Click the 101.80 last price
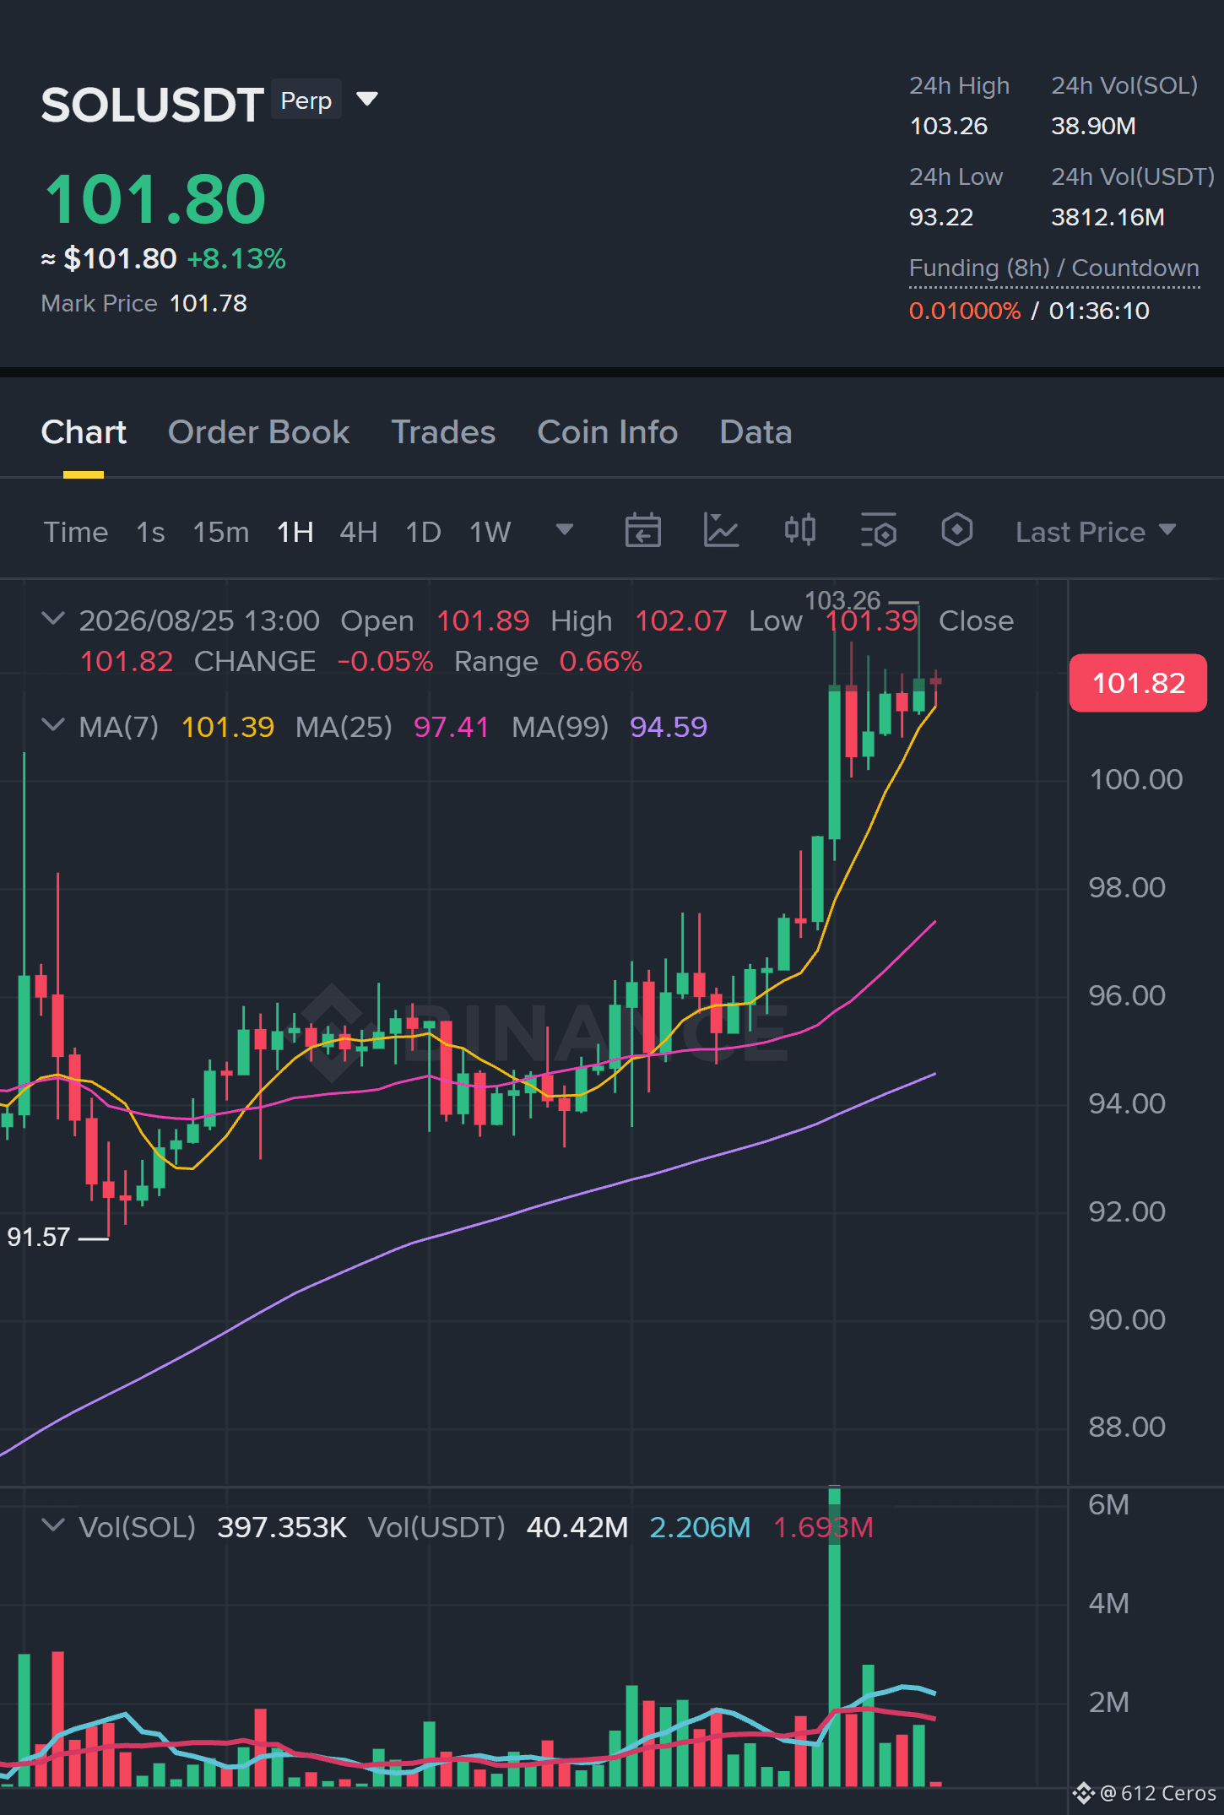Image resolution: width=1224 pixels, height=1815 pixels. pyautogui.click(x=155, y=199)
